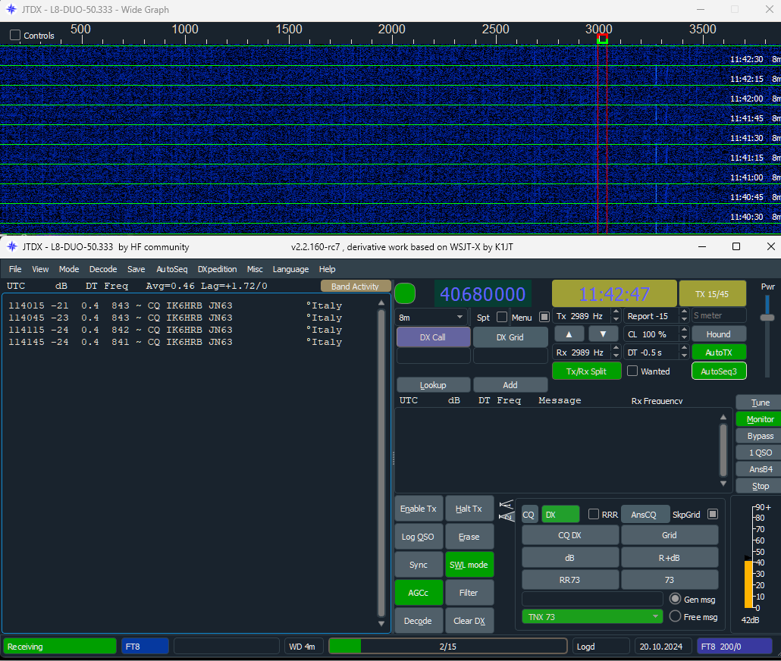Click the RR73 message button
The height and width of the screenshot is (661, 781).
[x=569, y=580]
